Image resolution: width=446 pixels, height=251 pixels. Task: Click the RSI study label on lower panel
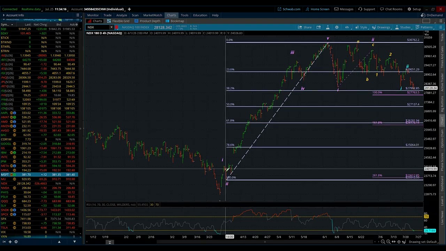tap(111, 205)
